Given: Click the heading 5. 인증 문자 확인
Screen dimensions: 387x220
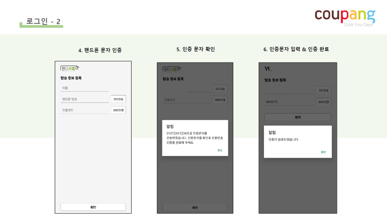Looking at the screenshot, I should click(196, 49).
